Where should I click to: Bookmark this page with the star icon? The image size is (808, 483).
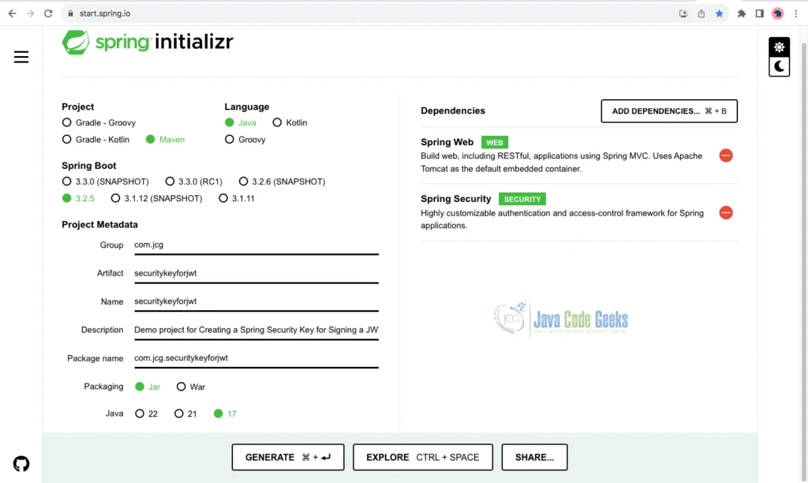[720, 13]
